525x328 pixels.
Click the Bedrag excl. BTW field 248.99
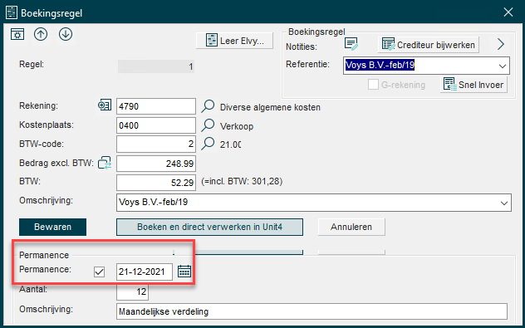156,164
